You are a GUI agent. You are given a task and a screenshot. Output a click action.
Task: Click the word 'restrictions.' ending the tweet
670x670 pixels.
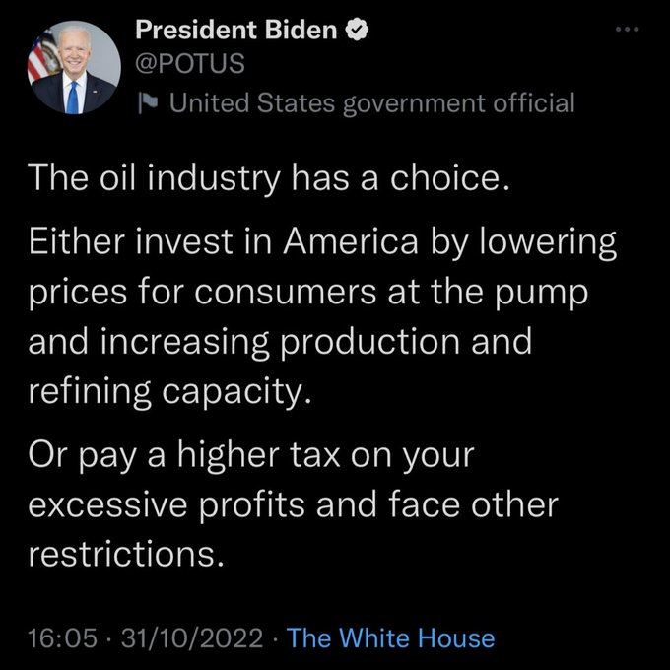point(121,555)
